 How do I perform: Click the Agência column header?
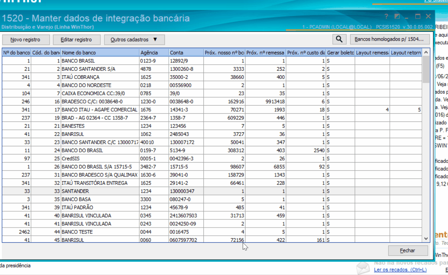coord(154,53)
